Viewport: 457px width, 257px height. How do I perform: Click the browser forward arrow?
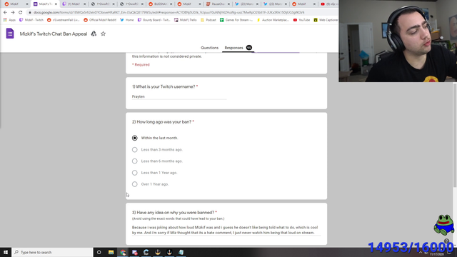13,12
